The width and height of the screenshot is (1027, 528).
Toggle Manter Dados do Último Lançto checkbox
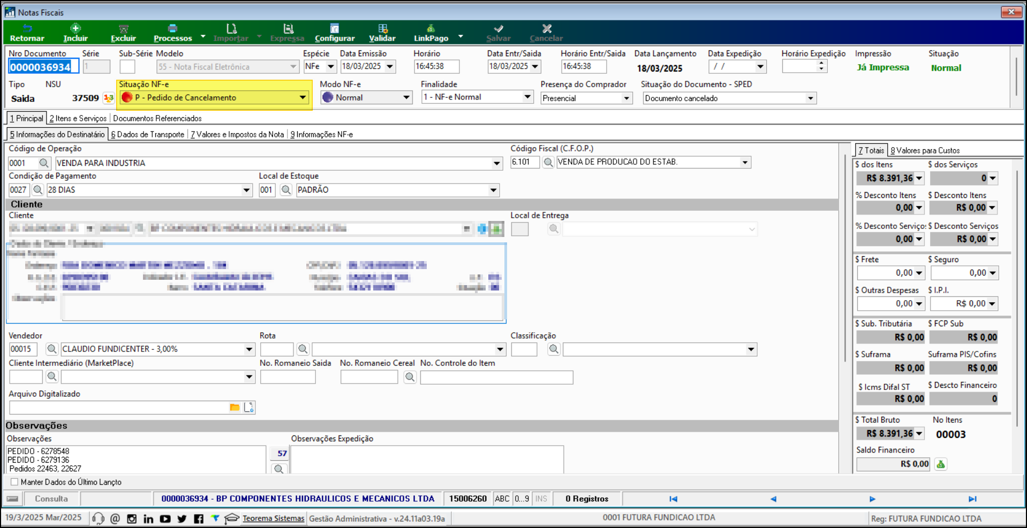coord(14,482)
